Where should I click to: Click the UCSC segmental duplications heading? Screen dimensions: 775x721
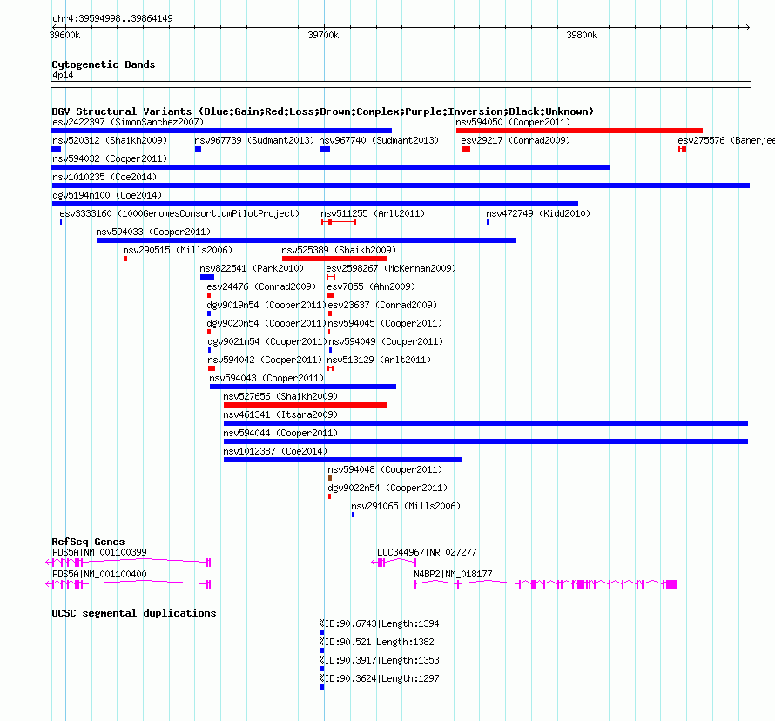point(134,613)
